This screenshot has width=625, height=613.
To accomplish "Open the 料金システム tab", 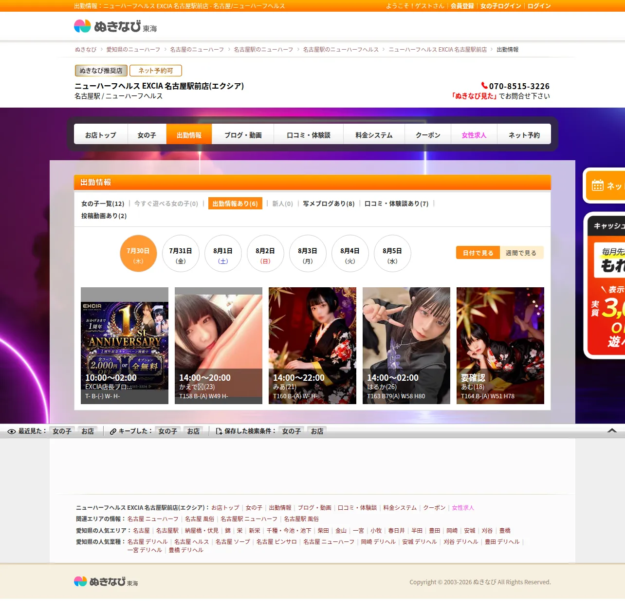I will [x=374, y=135].
